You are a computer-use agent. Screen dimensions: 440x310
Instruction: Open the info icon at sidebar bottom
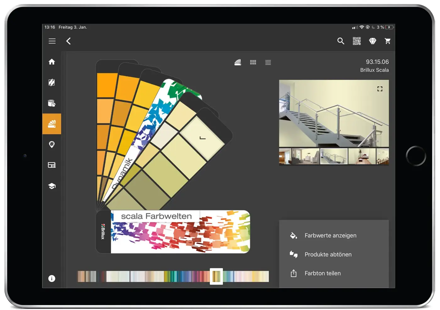click(x=52, y=279)
